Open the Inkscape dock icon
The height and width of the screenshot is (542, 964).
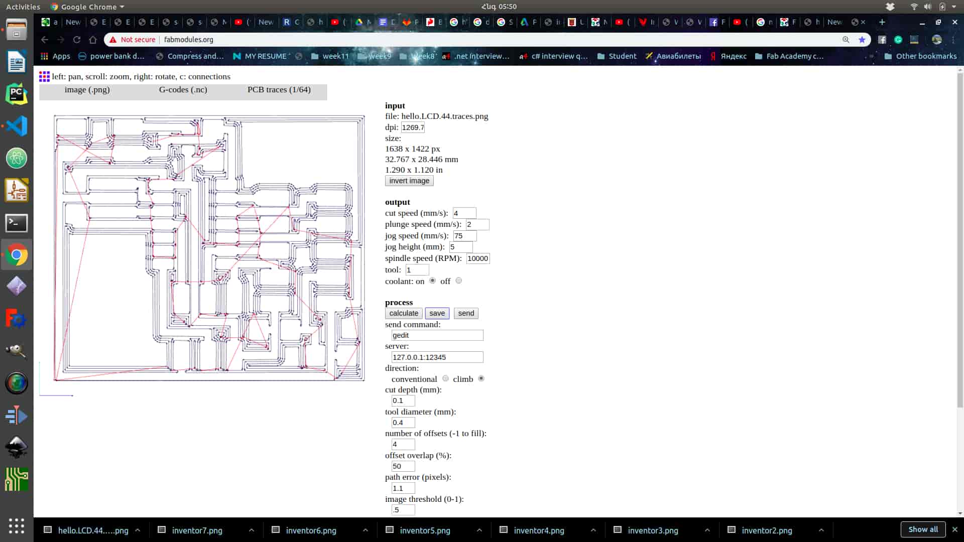[17, 447]
